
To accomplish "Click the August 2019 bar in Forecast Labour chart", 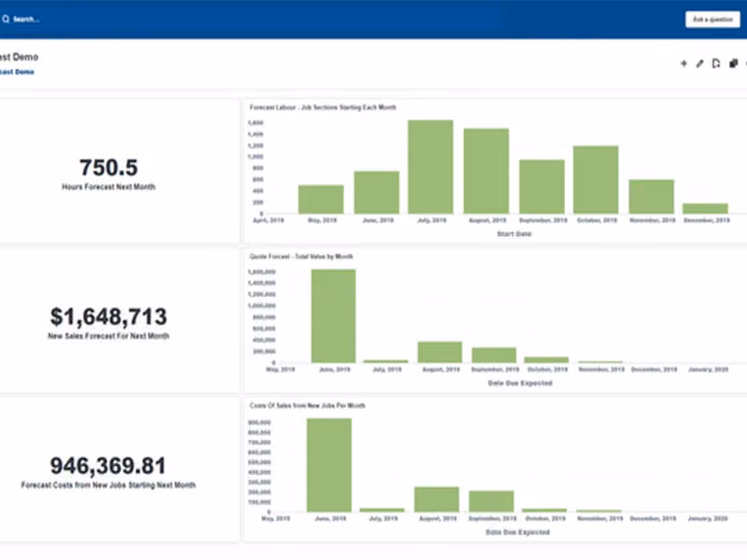I will click(x=486, y=171).
